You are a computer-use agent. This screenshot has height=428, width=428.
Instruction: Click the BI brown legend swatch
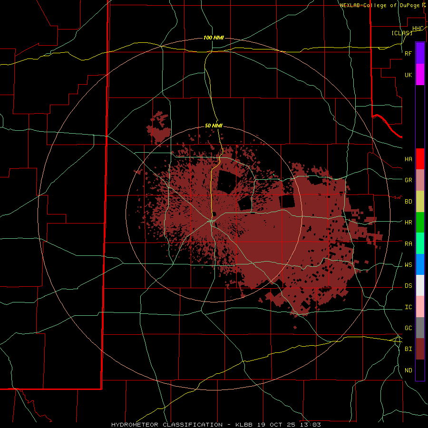420,349
